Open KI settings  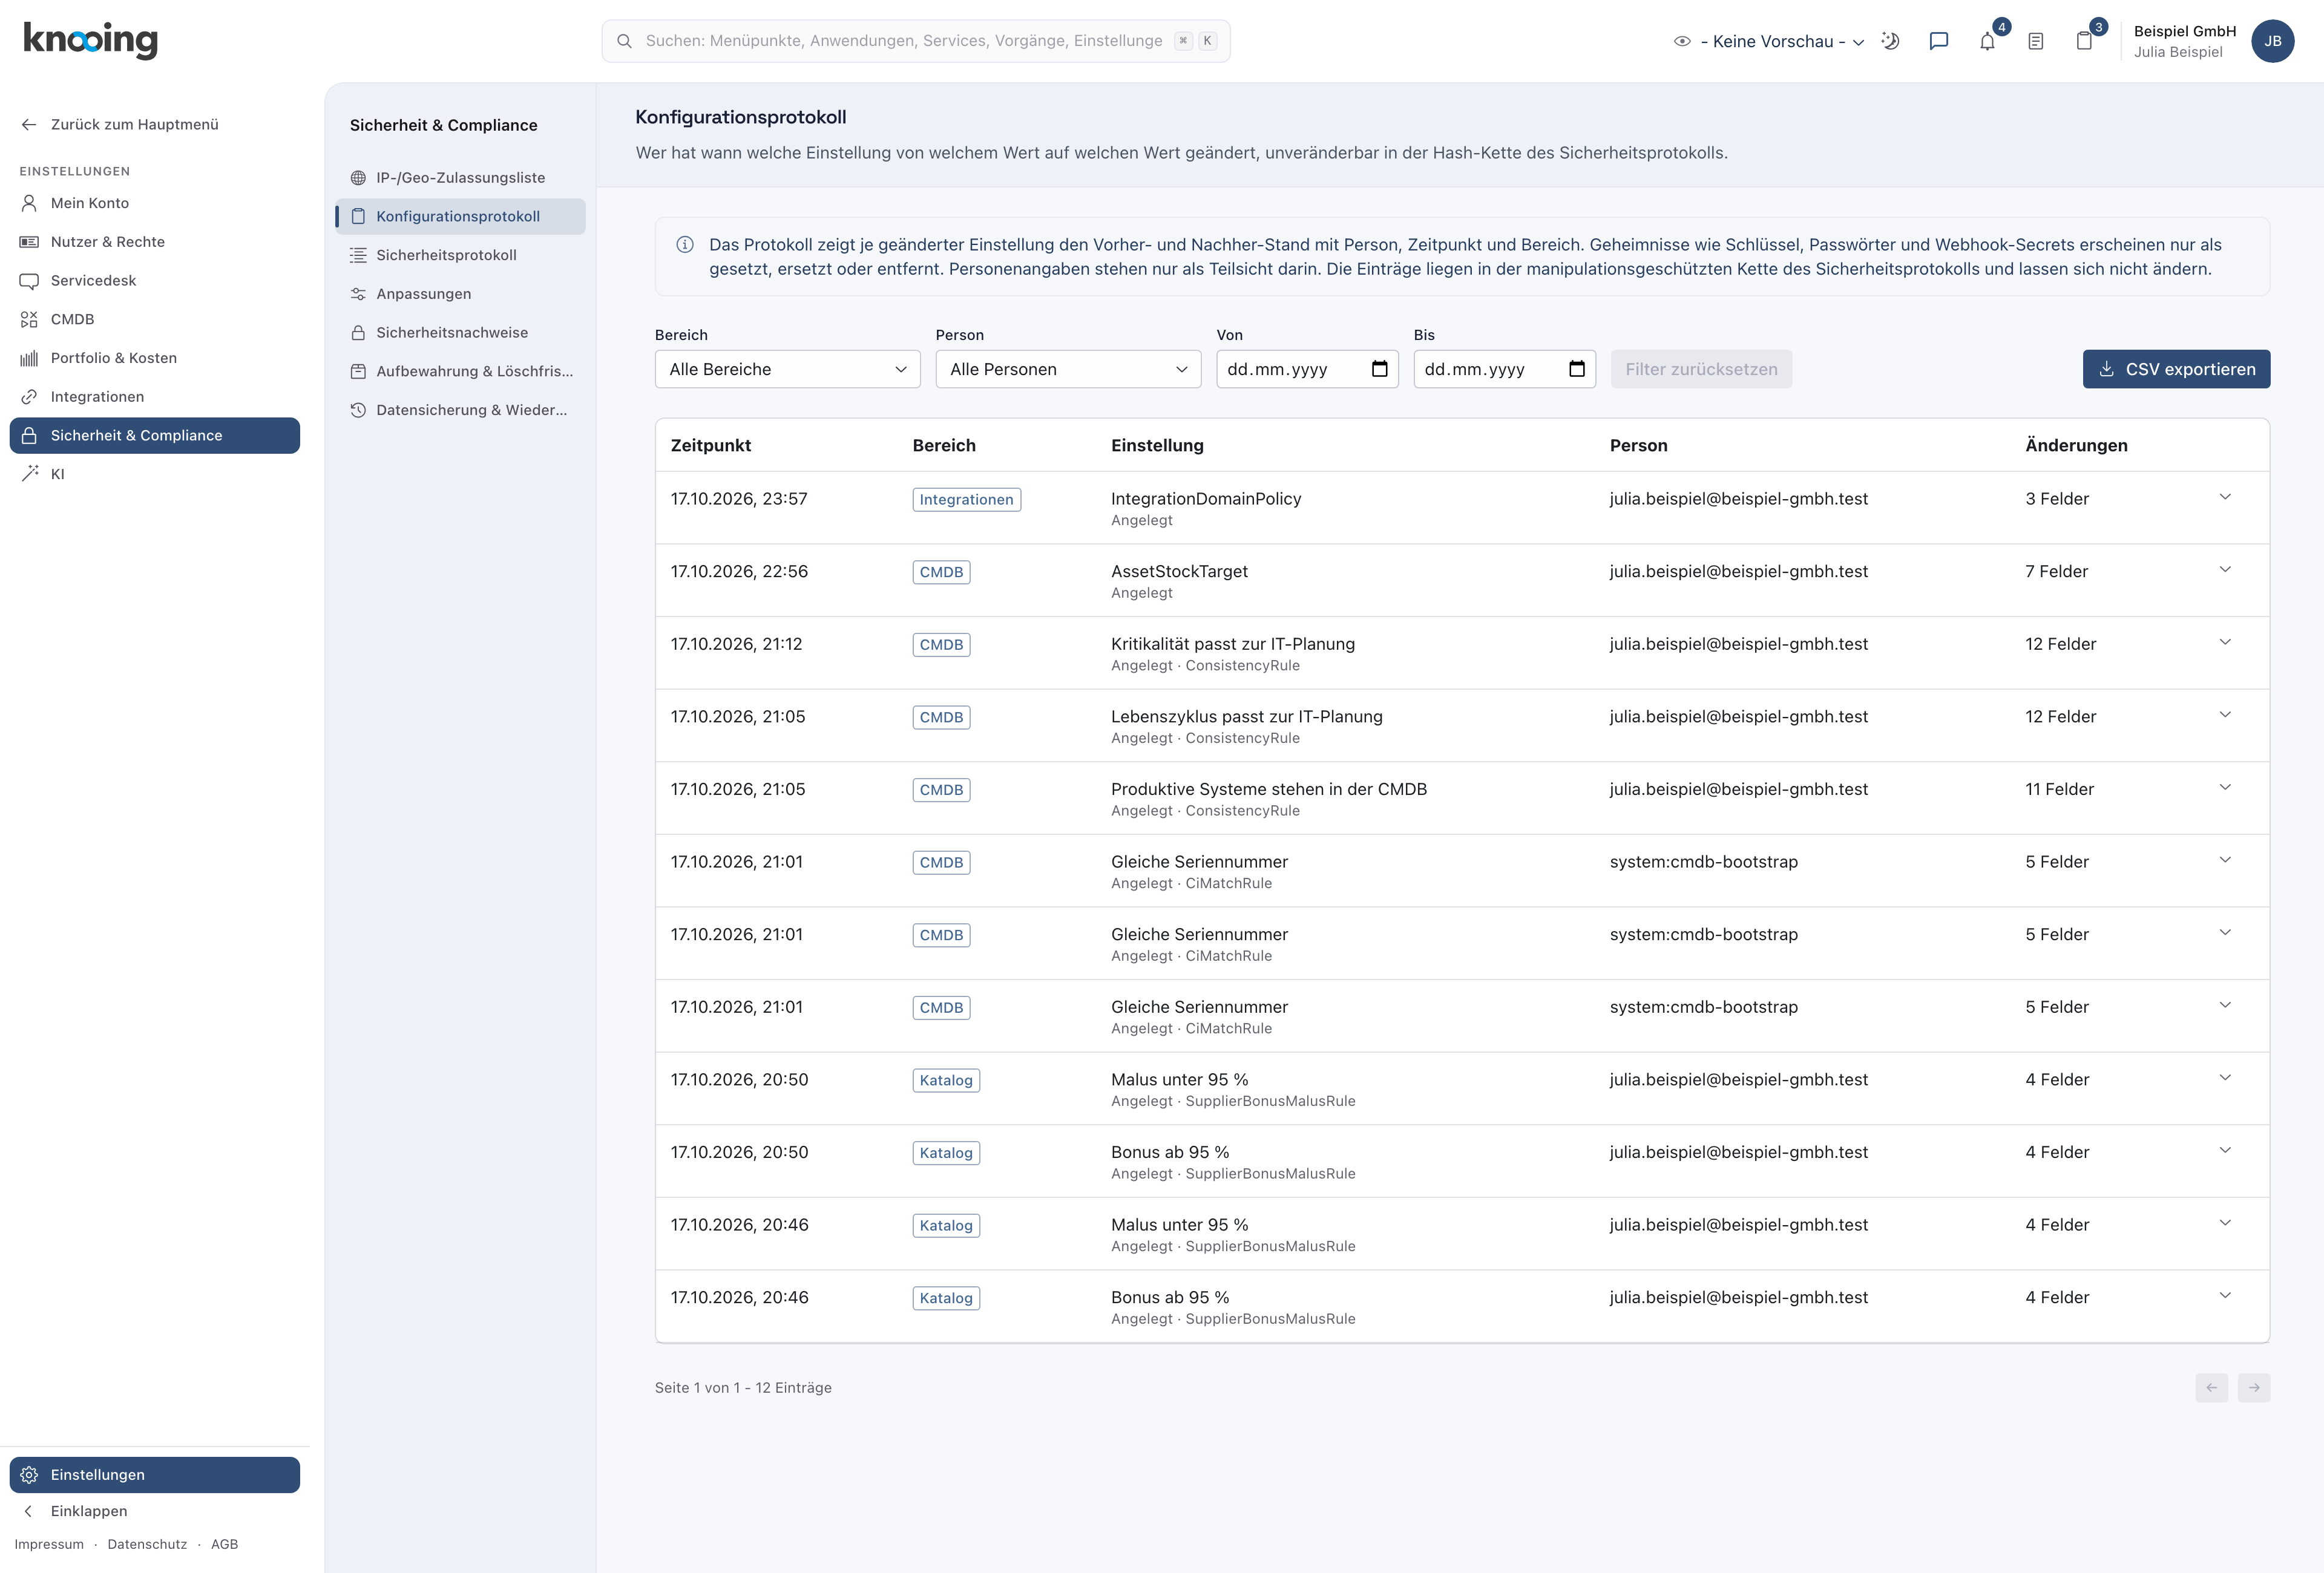(154, 474)
